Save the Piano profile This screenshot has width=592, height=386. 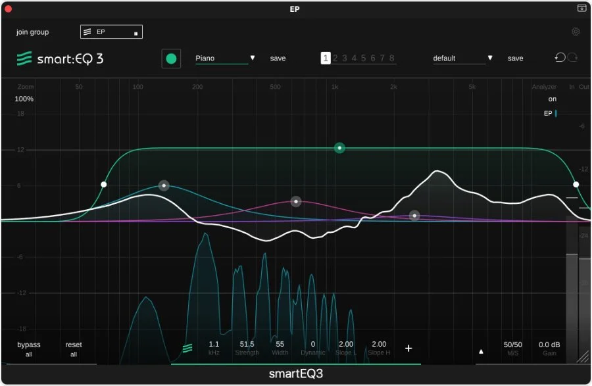tap(278, 58)
